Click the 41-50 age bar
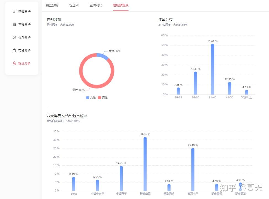The width and height of the screenshot is (269, 199). point(230,88)
